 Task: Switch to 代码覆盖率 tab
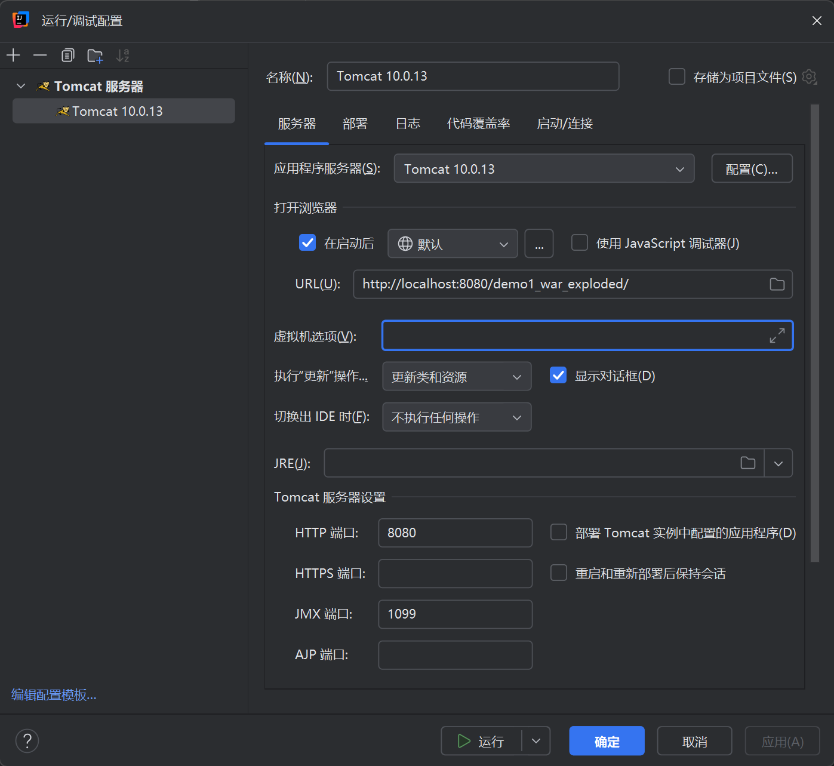point(479,124)
